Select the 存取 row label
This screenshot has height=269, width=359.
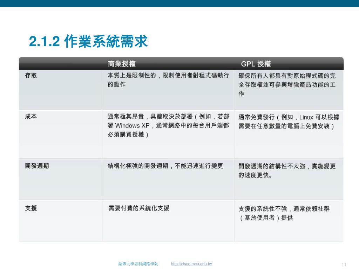[31, 76]
